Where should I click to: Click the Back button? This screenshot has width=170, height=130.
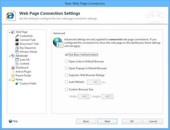(x=86, y=122)
